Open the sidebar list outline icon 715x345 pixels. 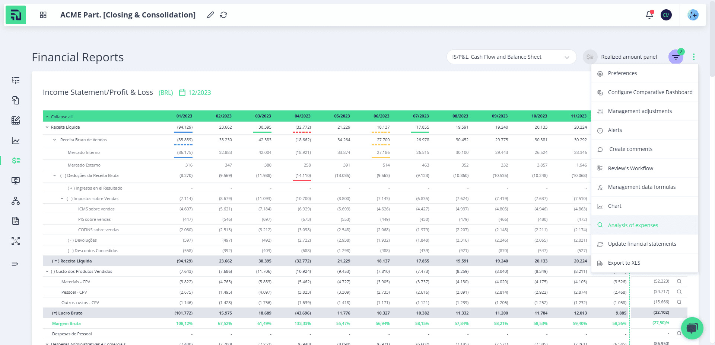coord(16,80)
